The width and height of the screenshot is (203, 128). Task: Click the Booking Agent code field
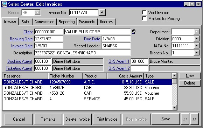coord(43,61)
